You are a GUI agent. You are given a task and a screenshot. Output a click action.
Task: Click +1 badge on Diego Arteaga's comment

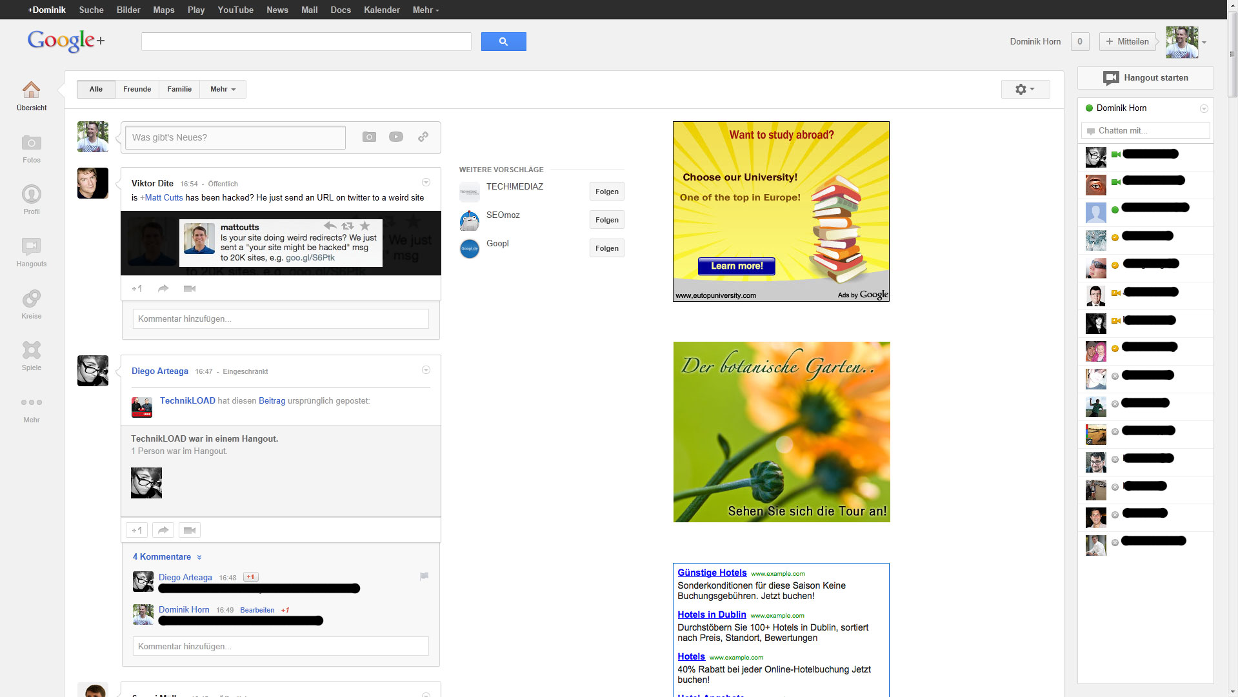coord(251,577)
